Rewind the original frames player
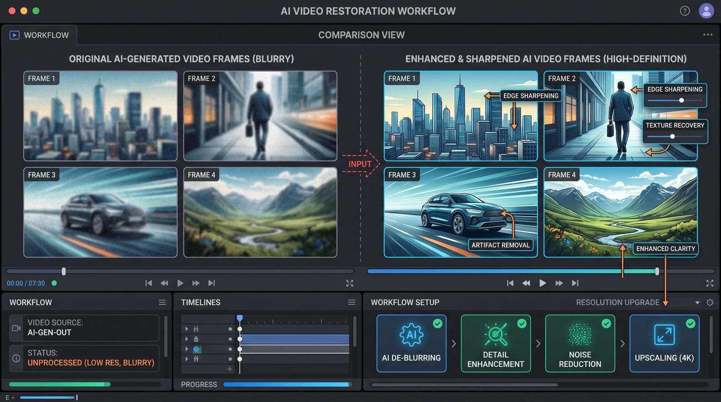Viewport: 721px width, 402px height. pyautogui.click(x=164, y=283)
